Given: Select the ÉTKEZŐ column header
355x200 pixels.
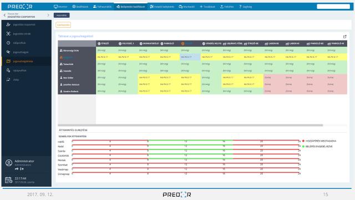Looking at the screenshot, I should click(x=106, y=43).
